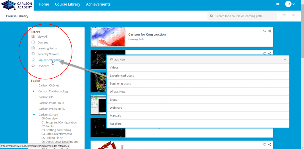Show Favorites filter
This screenshot has width=304, height=149.
click(43, 66)
